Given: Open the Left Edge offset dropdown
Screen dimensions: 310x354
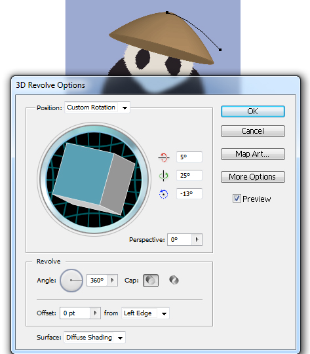Looking at the screenshot, I should click(145, 313).
